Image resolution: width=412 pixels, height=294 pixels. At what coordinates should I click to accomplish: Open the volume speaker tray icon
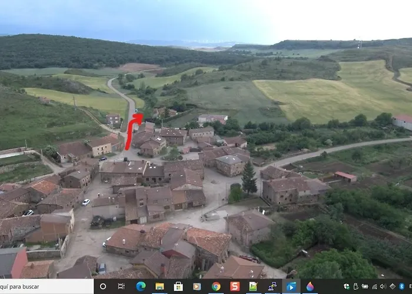pyautogui.click(x=384, y=286)
